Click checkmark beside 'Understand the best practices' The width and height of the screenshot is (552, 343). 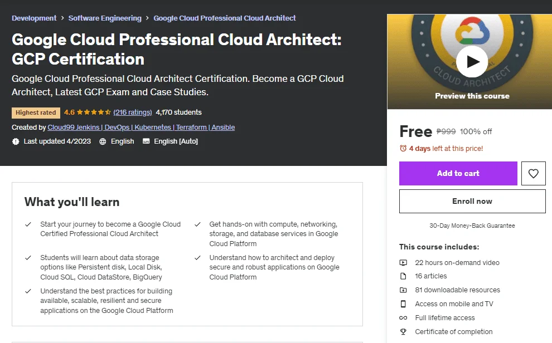(x=28, y=291)
